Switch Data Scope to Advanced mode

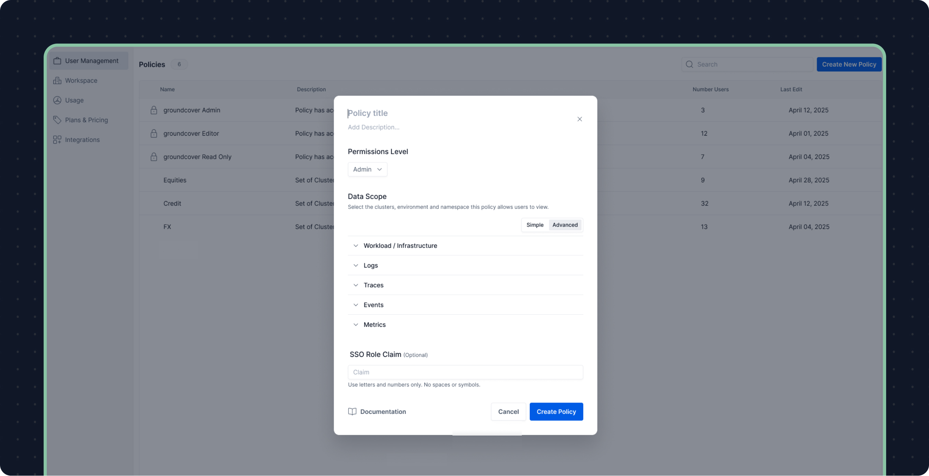pyautogui.click(x=565, y=225)
